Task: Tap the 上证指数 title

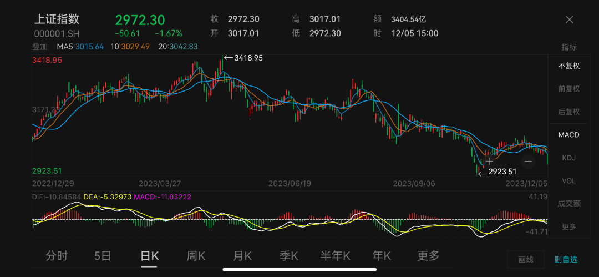Action: click(x=57, y=19)
